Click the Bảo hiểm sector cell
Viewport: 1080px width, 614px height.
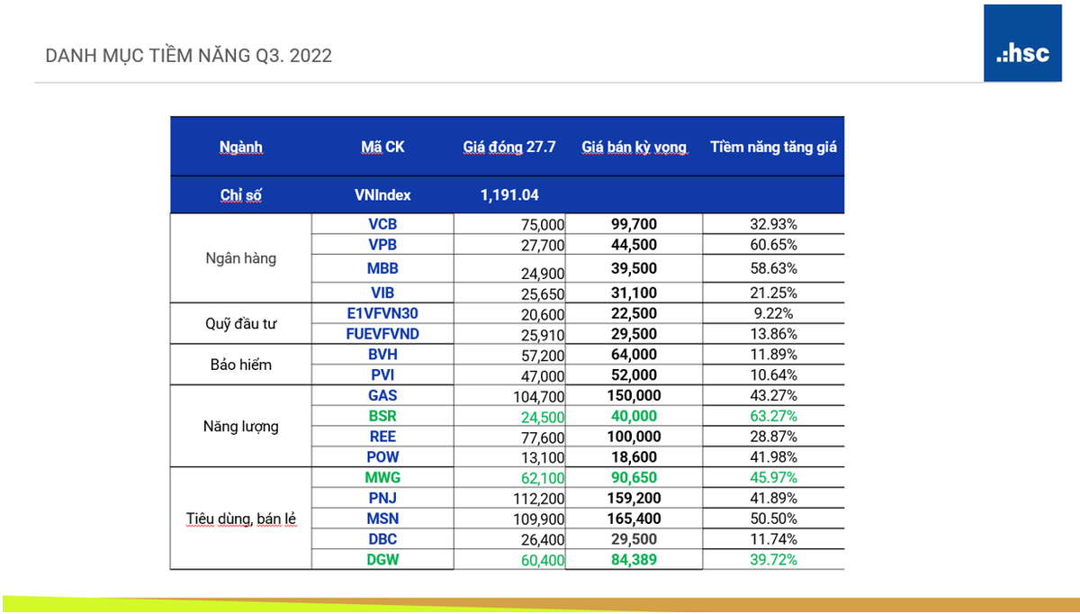pyautogui.click(x=240, y=366)
